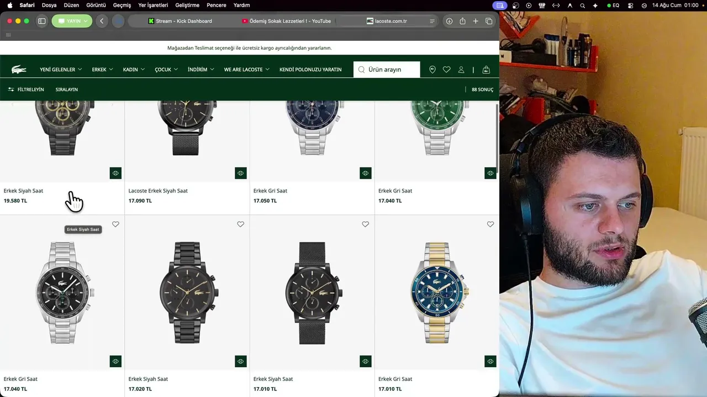The width and height of the screenshot is (707, 397).
Task: Open the Yer İşaretleri menu
Action: point(153,5)
